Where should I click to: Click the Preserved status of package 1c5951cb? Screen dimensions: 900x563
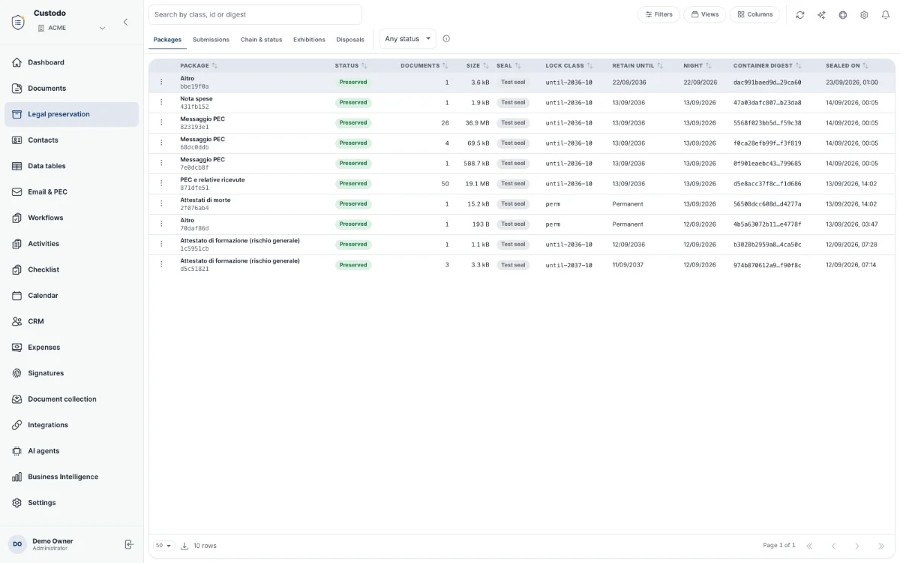pyautogui.click(x=353, y=245)
